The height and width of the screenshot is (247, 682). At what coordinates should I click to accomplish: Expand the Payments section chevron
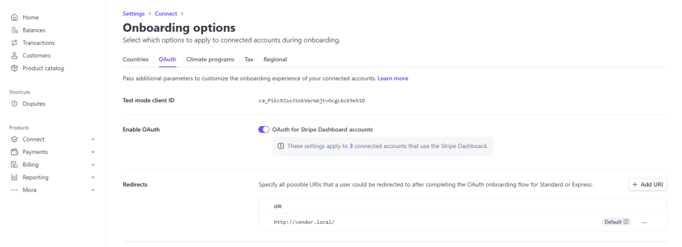pyautogui.click(x=93, y=152)
